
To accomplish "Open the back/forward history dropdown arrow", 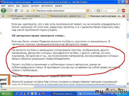I will (12, 11).
